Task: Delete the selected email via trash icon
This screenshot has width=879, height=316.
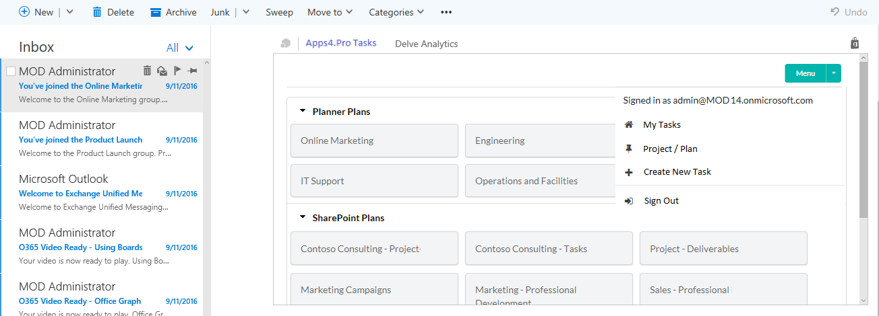Action: (x=147, y=71)
